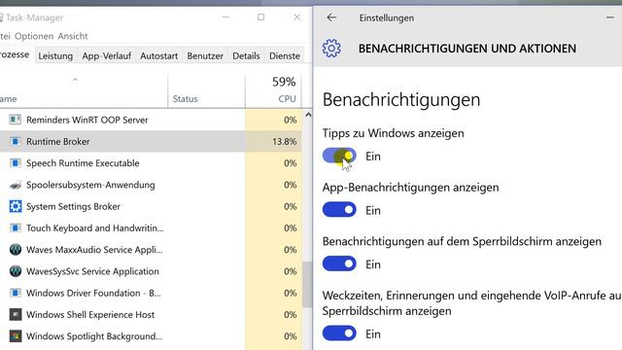Select the Runtime Broker row
Viewport: 622px width, 350px height.
151,141
